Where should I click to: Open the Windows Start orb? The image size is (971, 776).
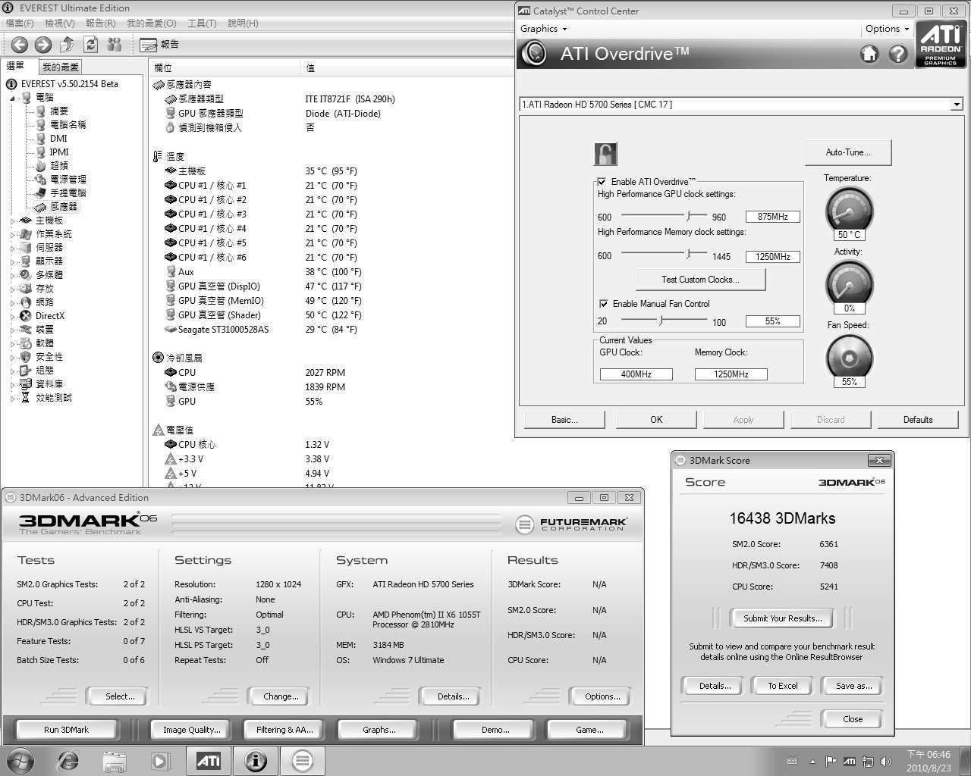click(20, 761)
